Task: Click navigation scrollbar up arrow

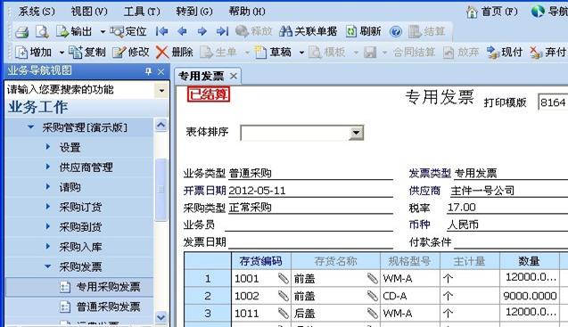Action: pos(161,125)
